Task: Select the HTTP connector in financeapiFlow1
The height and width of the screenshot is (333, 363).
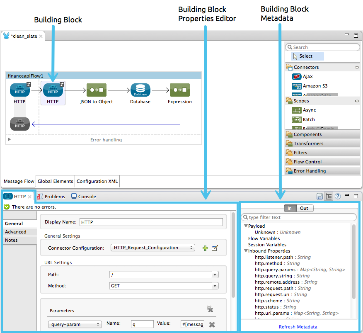Action: click(x=53, y=90)
